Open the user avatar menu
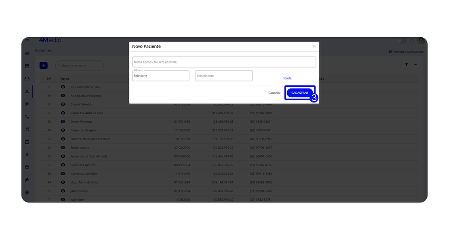 [421, 41]
